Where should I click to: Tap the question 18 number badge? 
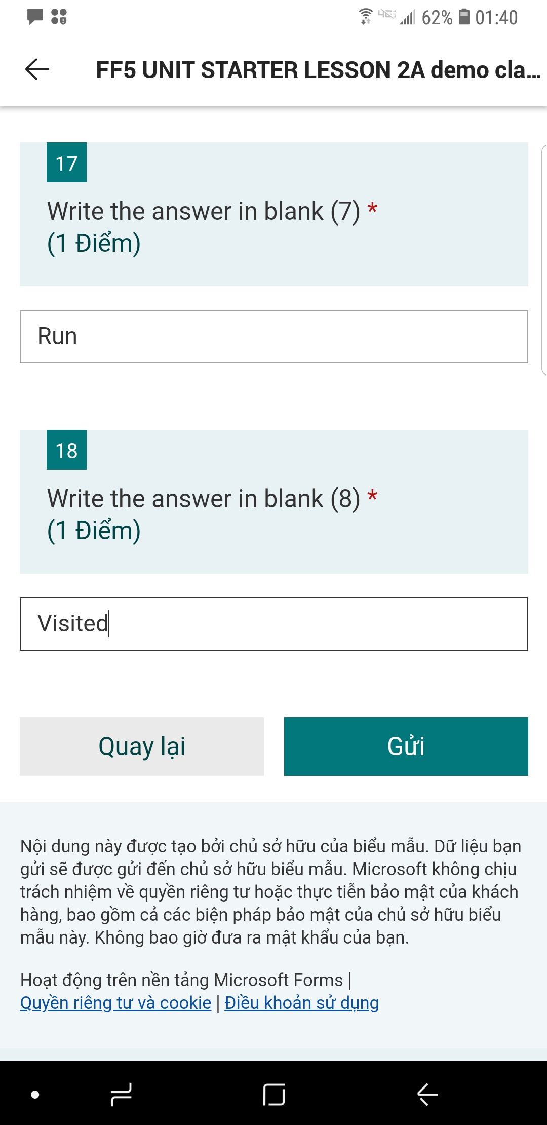tap(66, 450)
